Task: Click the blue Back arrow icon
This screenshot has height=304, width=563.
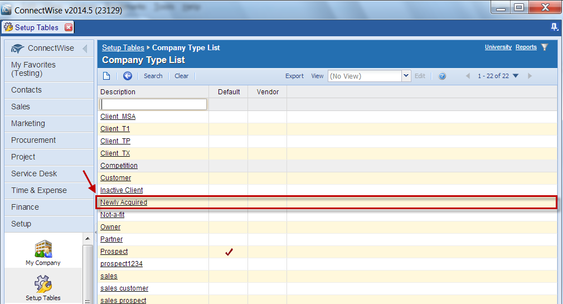Action: [x=128, y=76]
